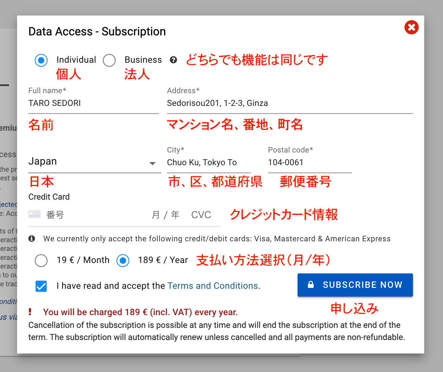Image resolution: width=443 pixels, height=372 pixels.
Task: Click the info icon beside accepted cards
Action: (x=32, y=238)
